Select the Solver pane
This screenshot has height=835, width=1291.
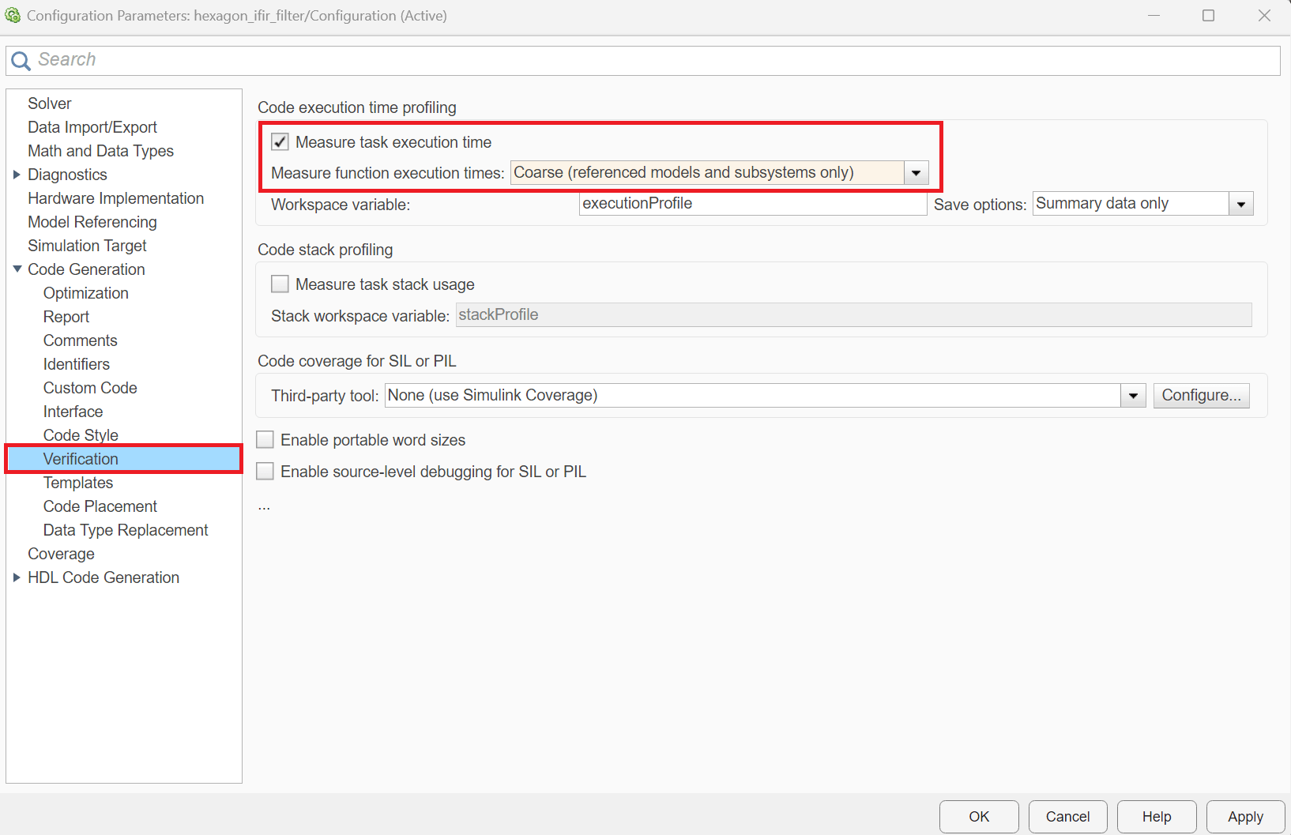[x=49, y=103]
